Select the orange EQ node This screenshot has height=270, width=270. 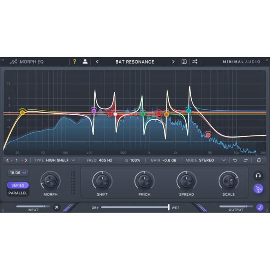tap(166, 114)
